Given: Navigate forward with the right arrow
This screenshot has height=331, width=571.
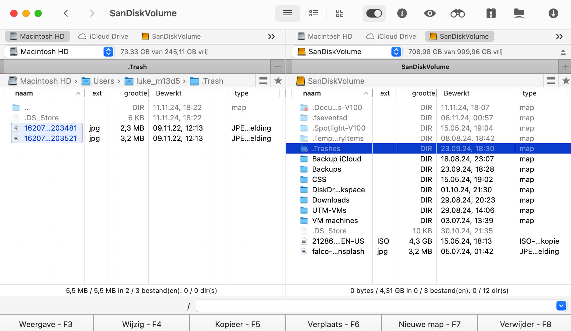Looking at the screenshot, I should tap(92, 13).
